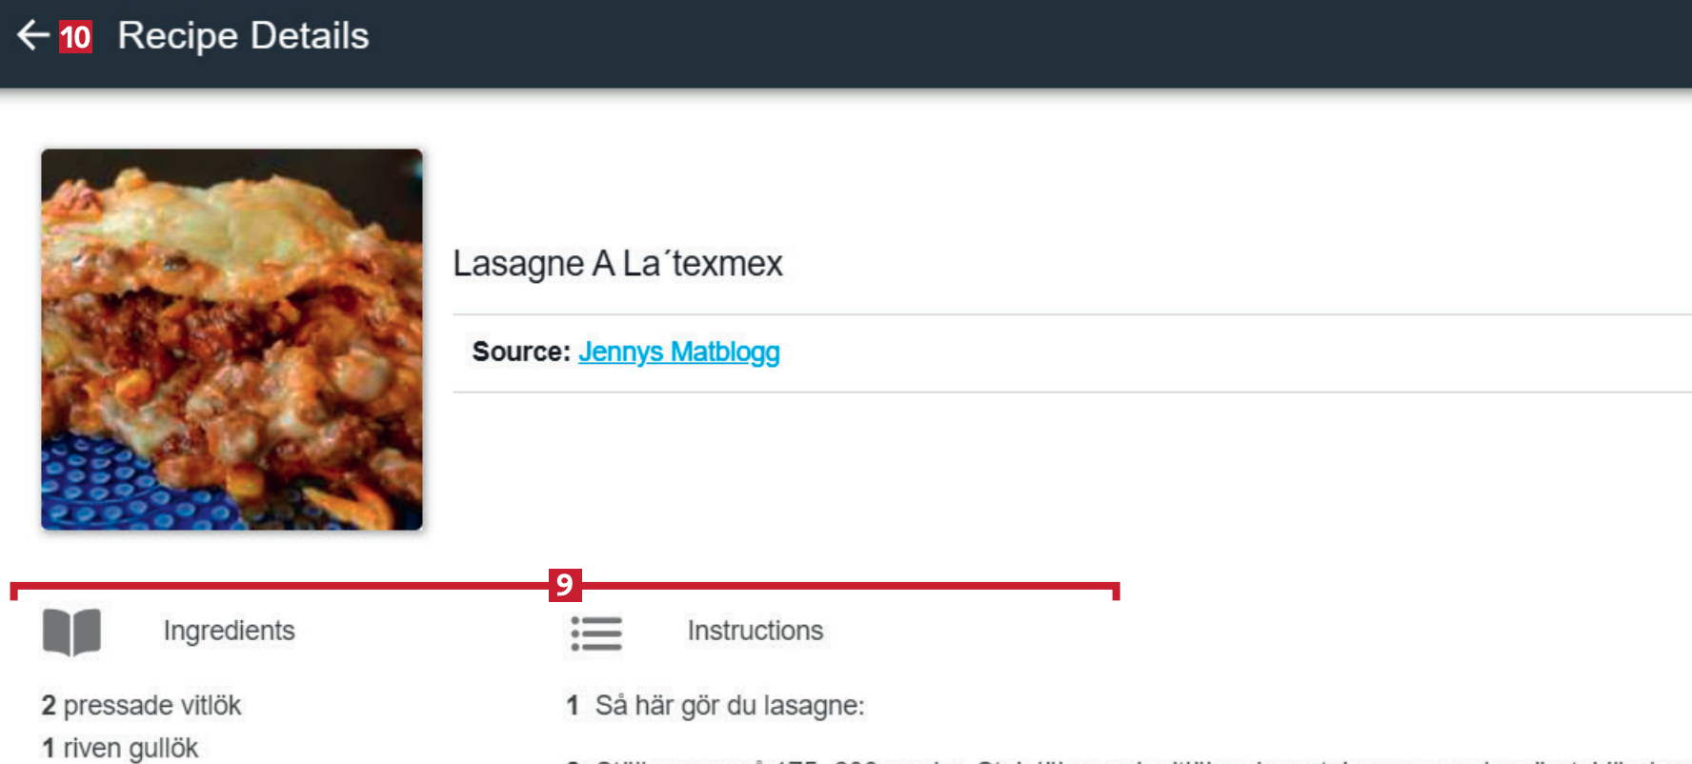Click the Lasagne A La´texmex recipe name
The width and height of the screenshot is (1692, 764).
point(617,264)
